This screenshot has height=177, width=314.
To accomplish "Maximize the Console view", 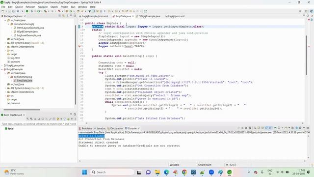I will (308, 128).
